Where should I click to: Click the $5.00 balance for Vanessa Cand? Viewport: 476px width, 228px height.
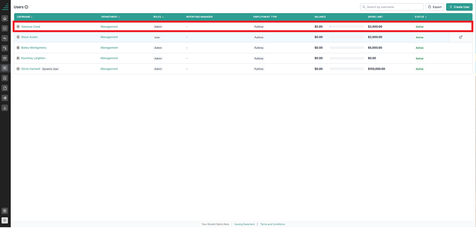tap(318, 27)
